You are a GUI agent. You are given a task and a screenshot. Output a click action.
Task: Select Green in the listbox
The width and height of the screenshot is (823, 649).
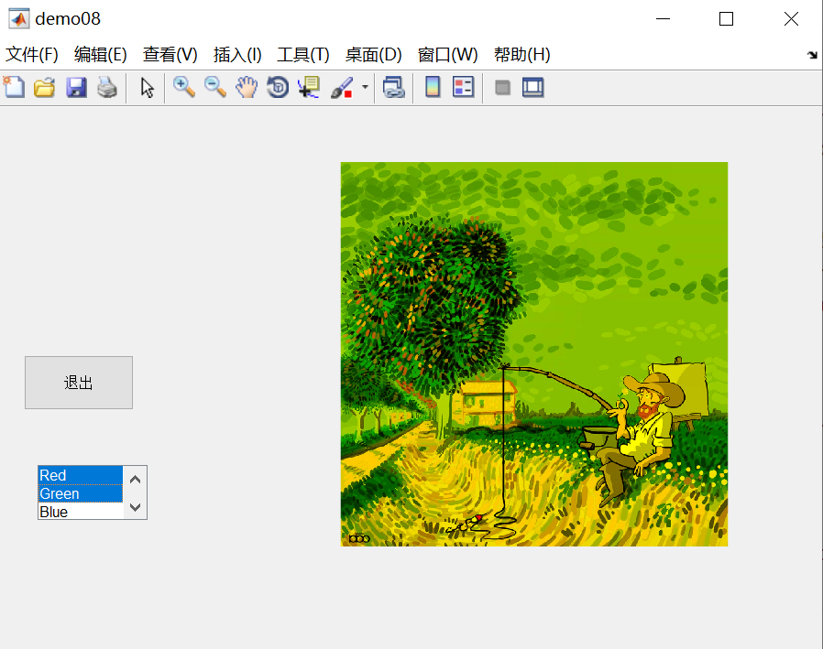coord(81,493)
